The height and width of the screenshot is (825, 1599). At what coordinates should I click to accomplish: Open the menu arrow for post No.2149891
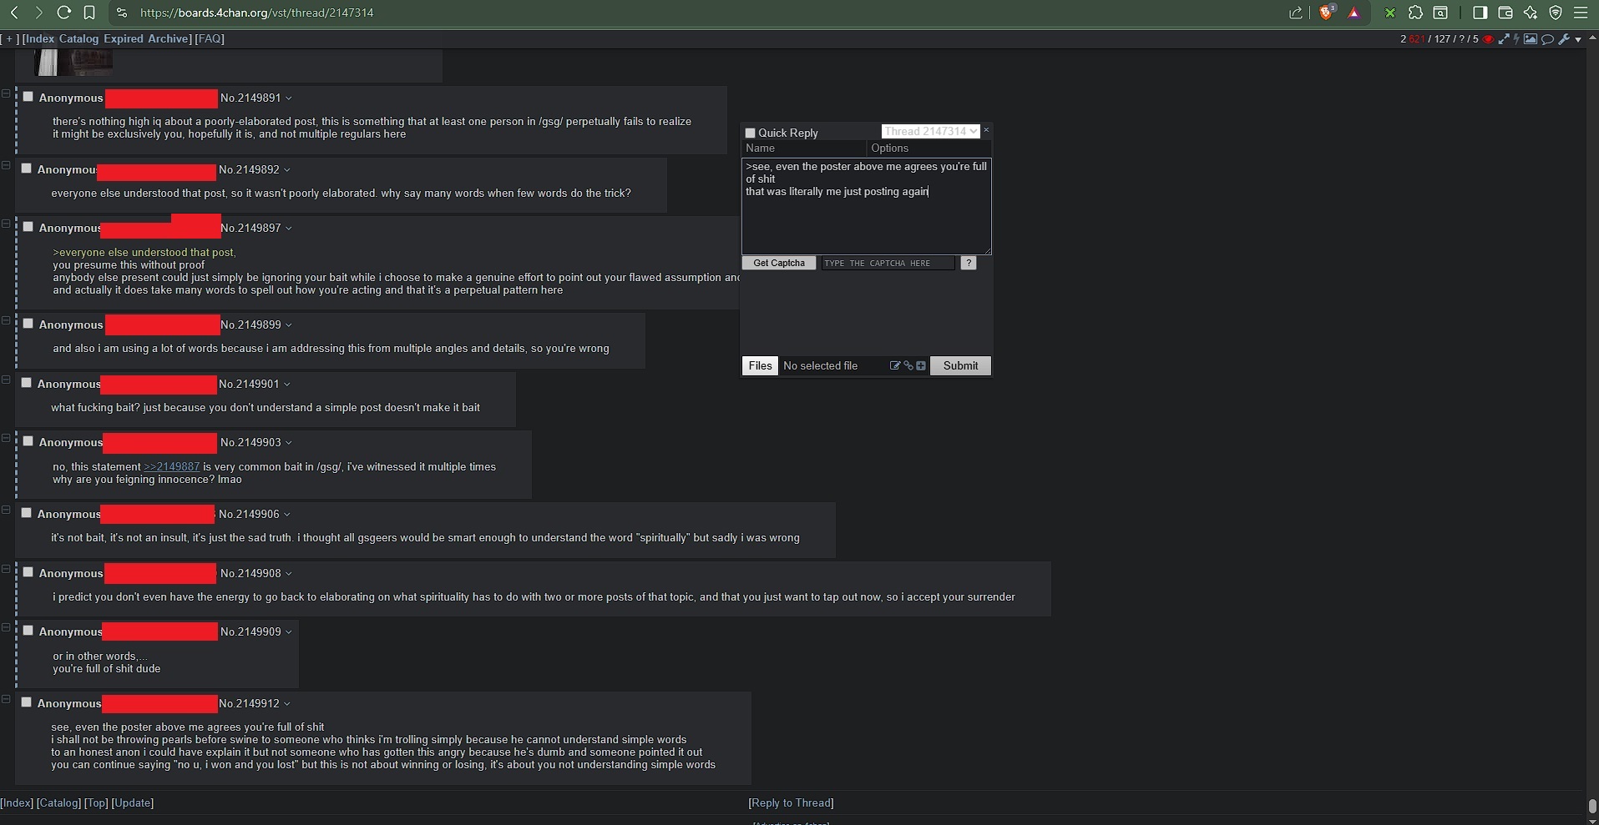(x=289, y=98)
